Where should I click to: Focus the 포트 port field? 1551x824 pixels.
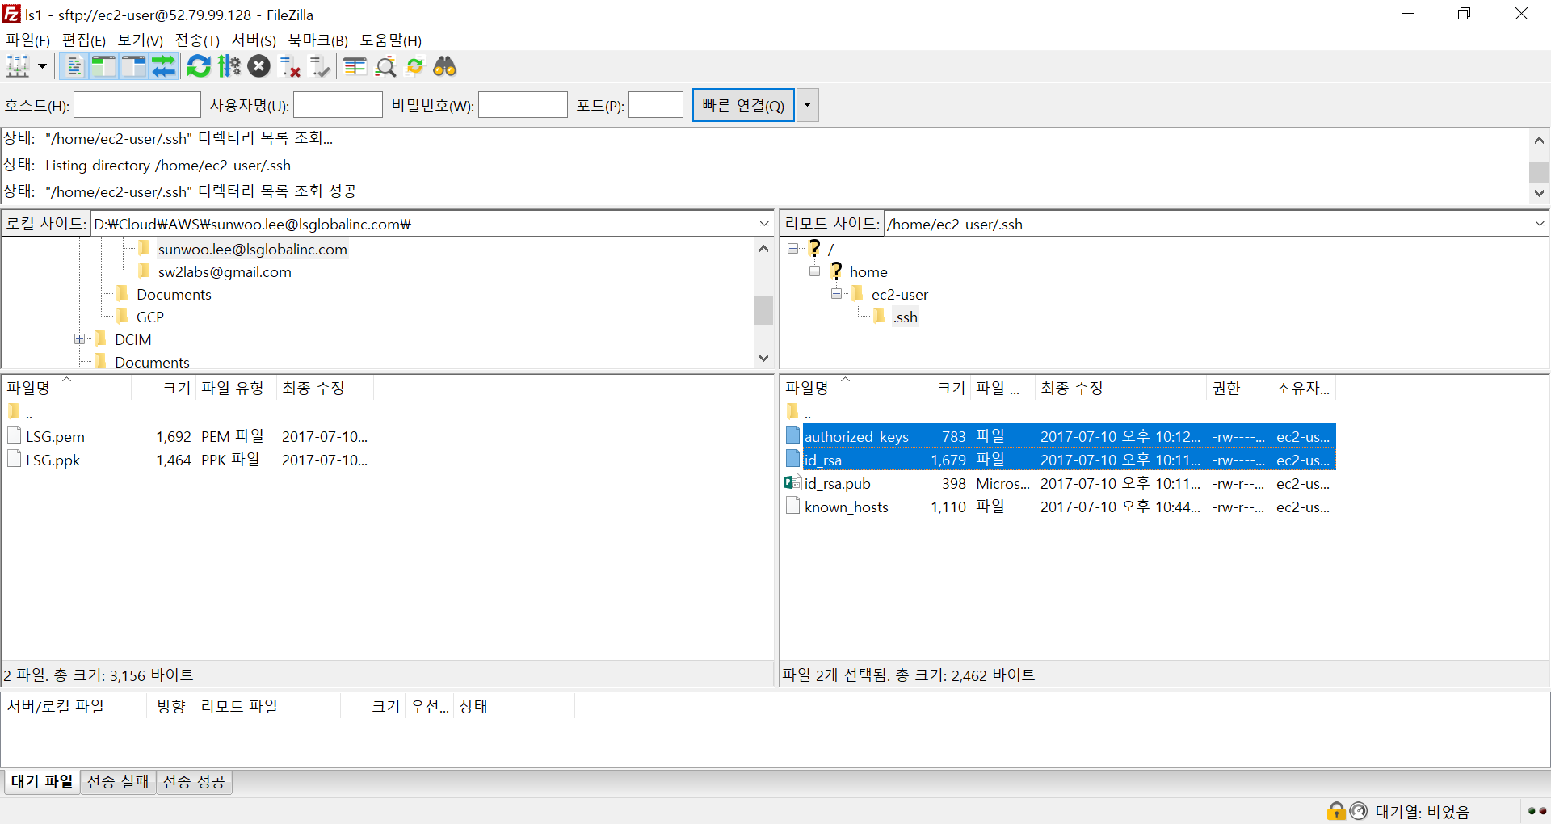click(x=656, y=105)
